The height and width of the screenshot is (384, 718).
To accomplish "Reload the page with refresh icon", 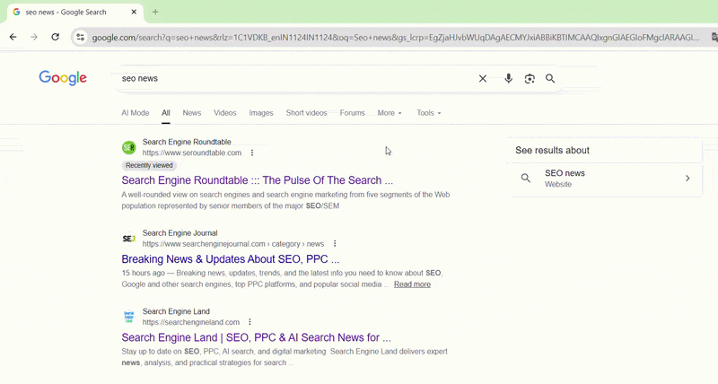I will pyautogui.click(x=56, y=37).
